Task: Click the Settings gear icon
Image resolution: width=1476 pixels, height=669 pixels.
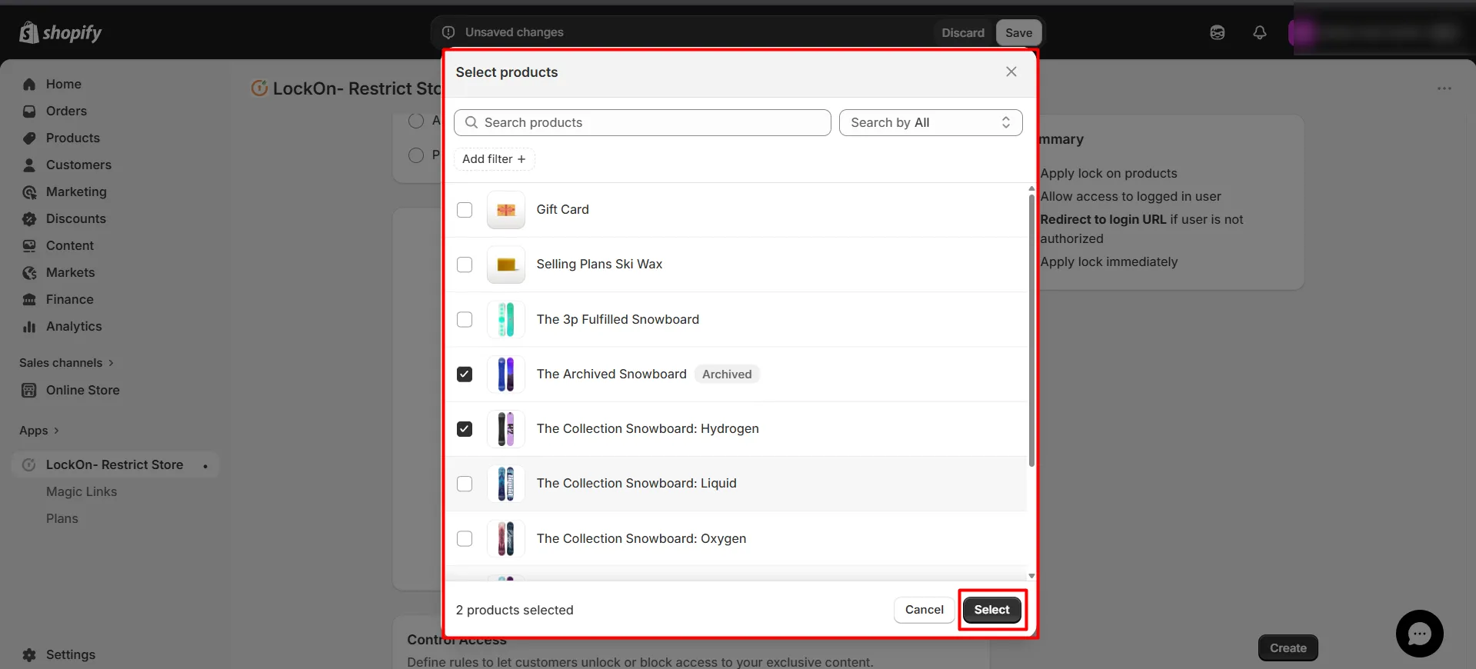Action: (x=29, y=655)
